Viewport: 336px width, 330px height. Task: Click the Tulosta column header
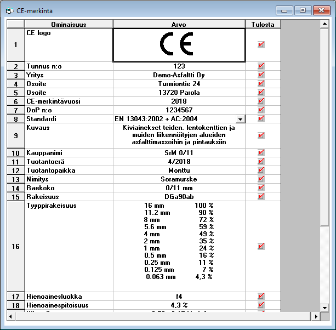pos(263,24)
